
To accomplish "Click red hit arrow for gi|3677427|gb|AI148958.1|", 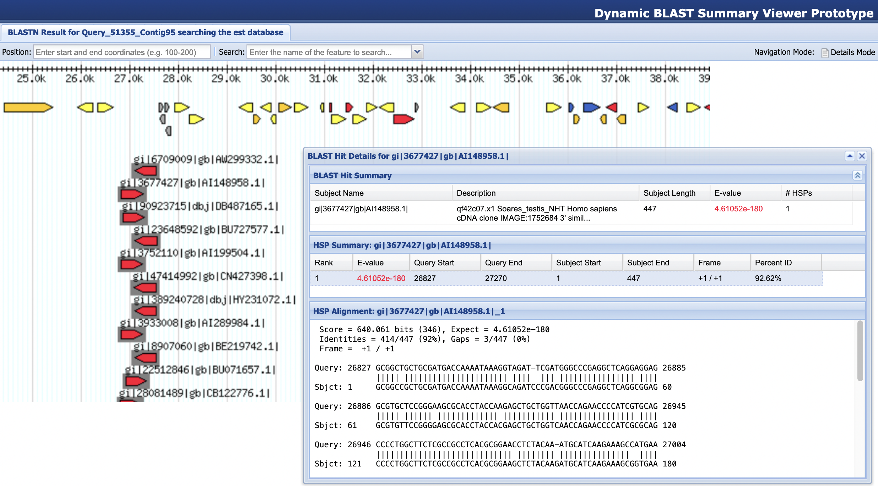I will tap(131, 194).
